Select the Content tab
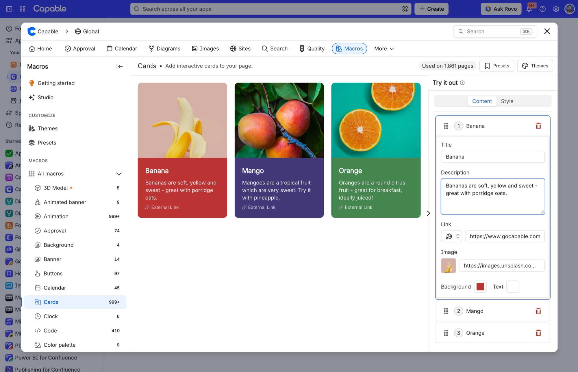578x372 pixels. coord(482,101)
